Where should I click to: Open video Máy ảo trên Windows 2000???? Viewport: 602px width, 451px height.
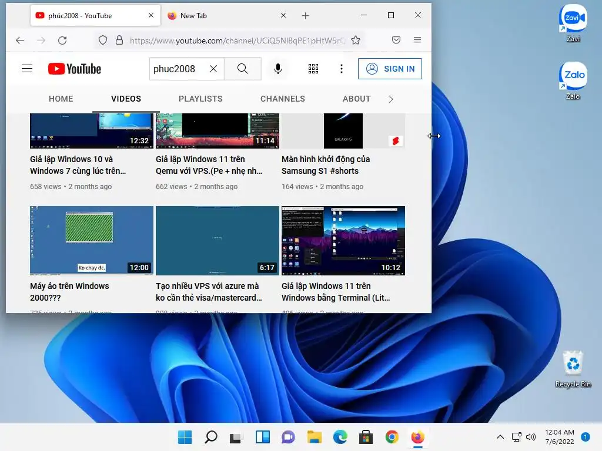click(69, 292)
